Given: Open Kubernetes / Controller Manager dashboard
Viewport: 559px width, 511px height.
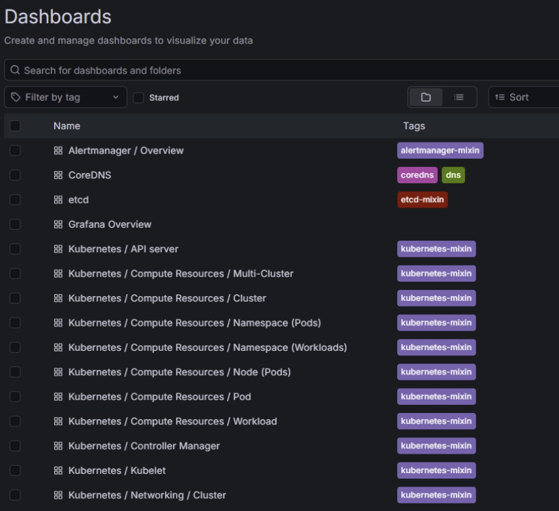Looking at the screenshot, I should pos(143,446).
